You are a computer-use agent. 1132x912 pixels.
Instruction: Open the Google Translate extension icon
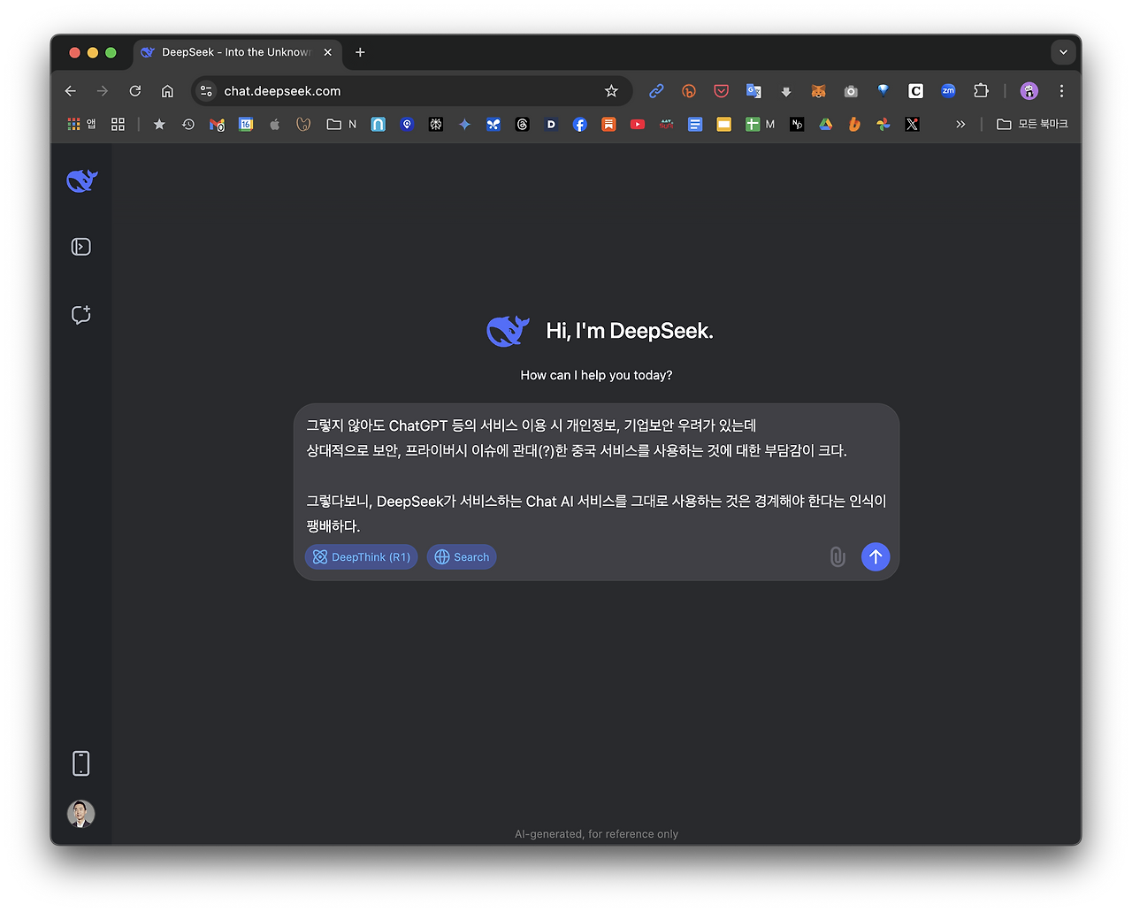pyautogui.click(x=753, y=91)
